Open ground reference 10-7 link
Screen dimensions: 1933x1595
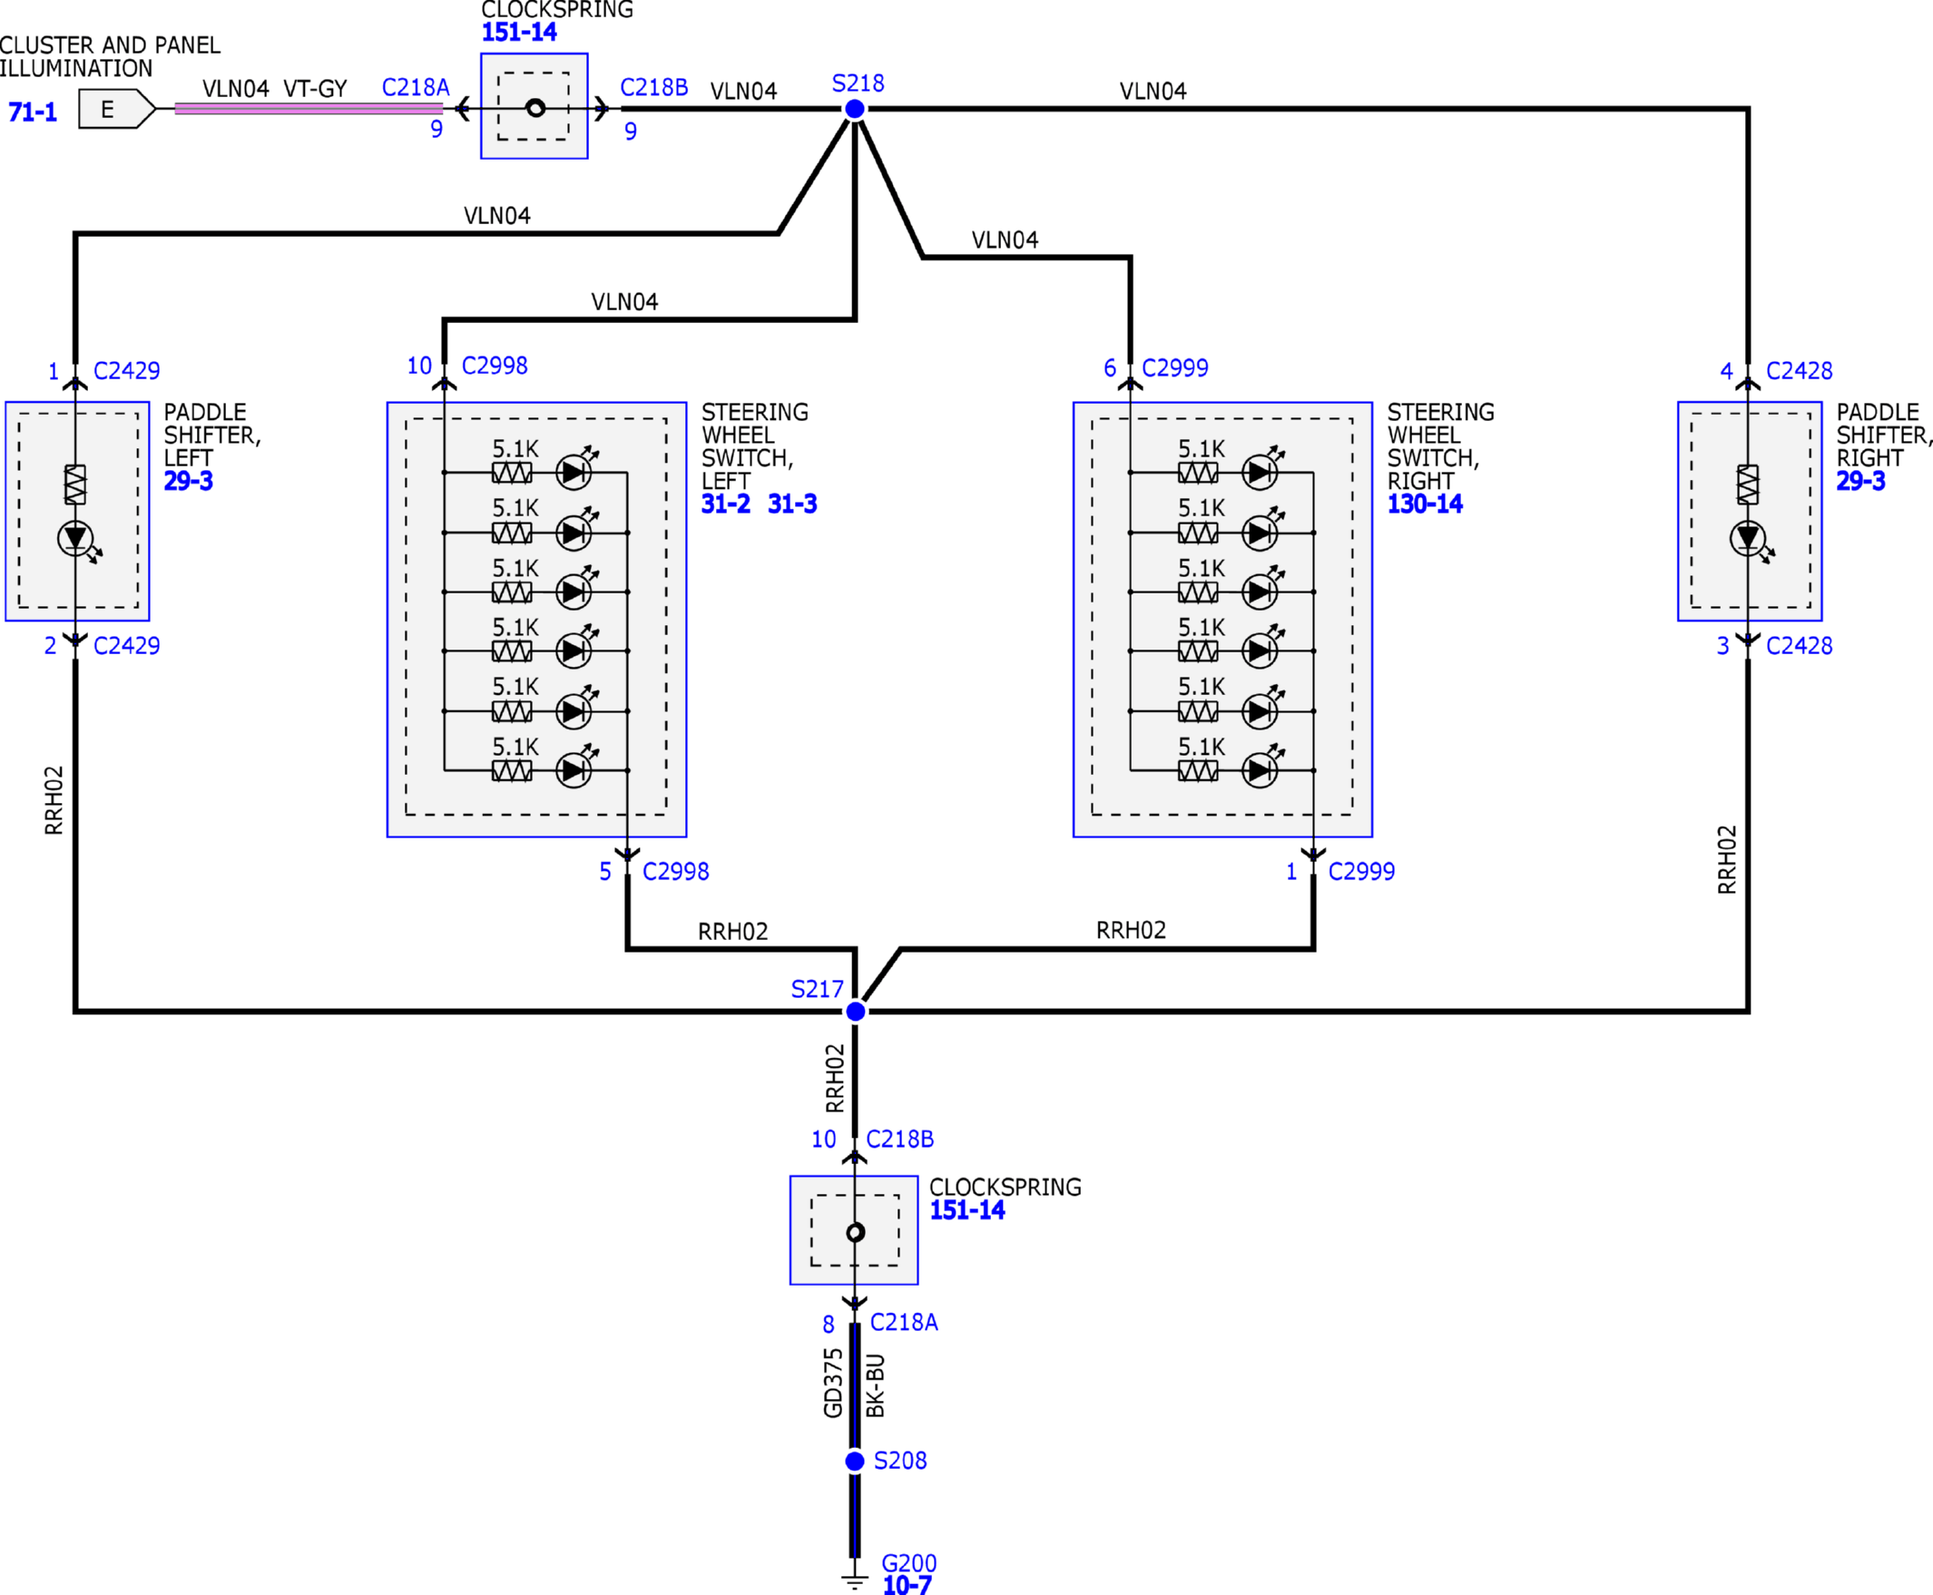907,1585
